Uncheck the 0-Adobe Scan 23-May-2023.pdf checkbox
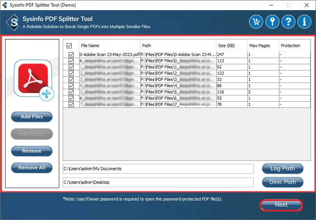The image size is (316, 220). (x=71, y=55)
